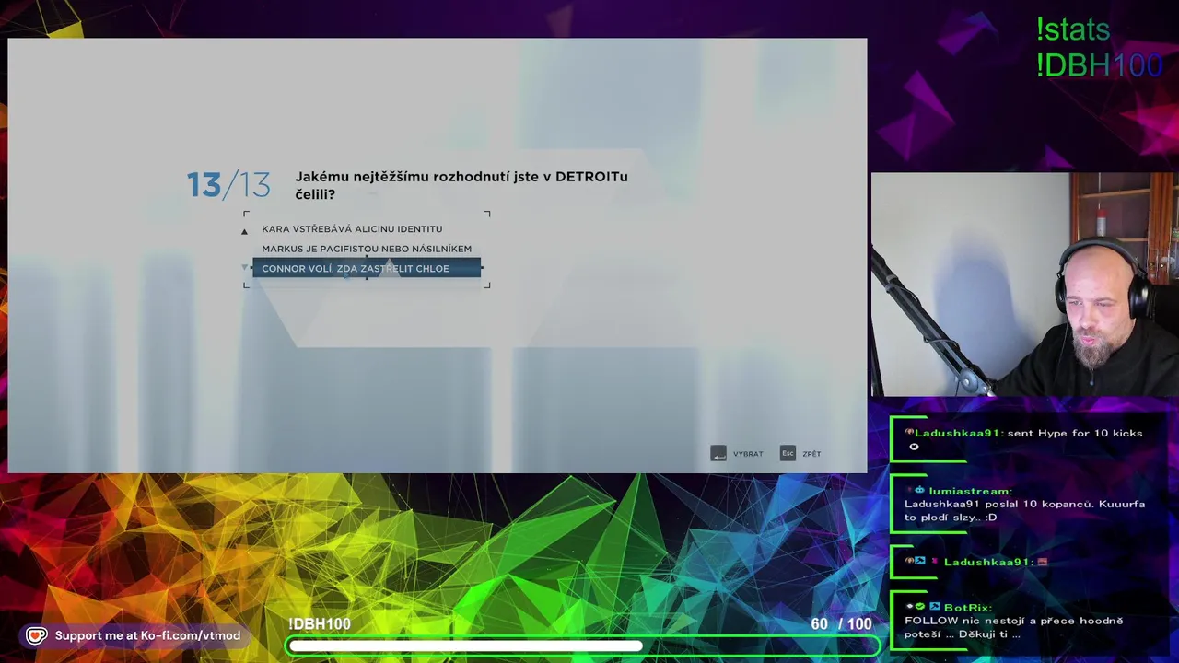Click the verified check badge beside BotRix

(x=919, y=607)
